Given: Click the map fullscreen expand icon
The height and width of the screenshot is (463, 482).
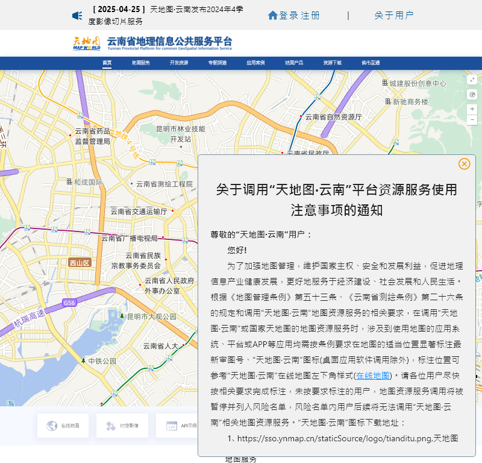Looking at the screenshot, I should (x=472, y=80).
